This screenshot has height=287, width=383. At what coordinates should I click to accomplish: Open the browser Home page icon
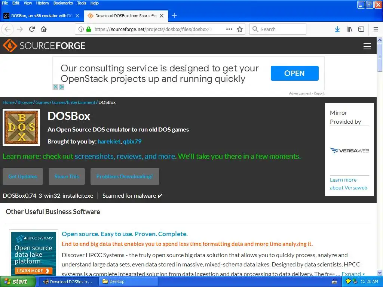click(x=44, y=29)
